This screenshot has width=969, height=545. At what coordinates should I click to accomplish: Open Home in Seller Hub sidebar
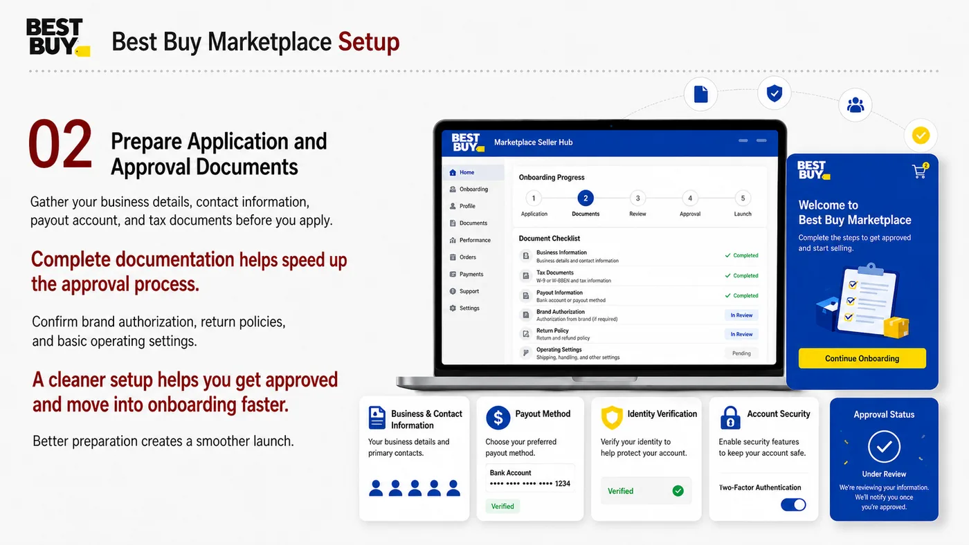pyautogui.click(x=473, y=172)
